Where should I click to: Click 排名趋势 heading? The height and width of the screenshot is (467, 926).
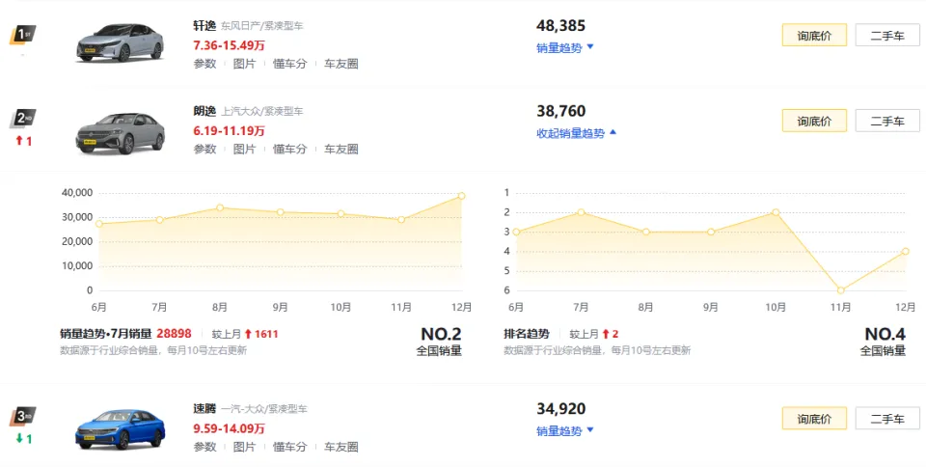tap(527, 334)
